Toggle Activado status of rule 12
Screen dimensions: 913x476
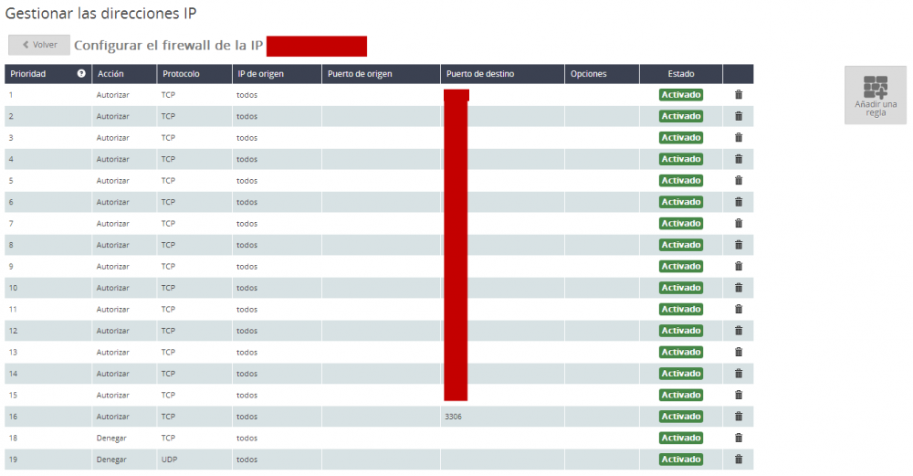click(680, 331)
